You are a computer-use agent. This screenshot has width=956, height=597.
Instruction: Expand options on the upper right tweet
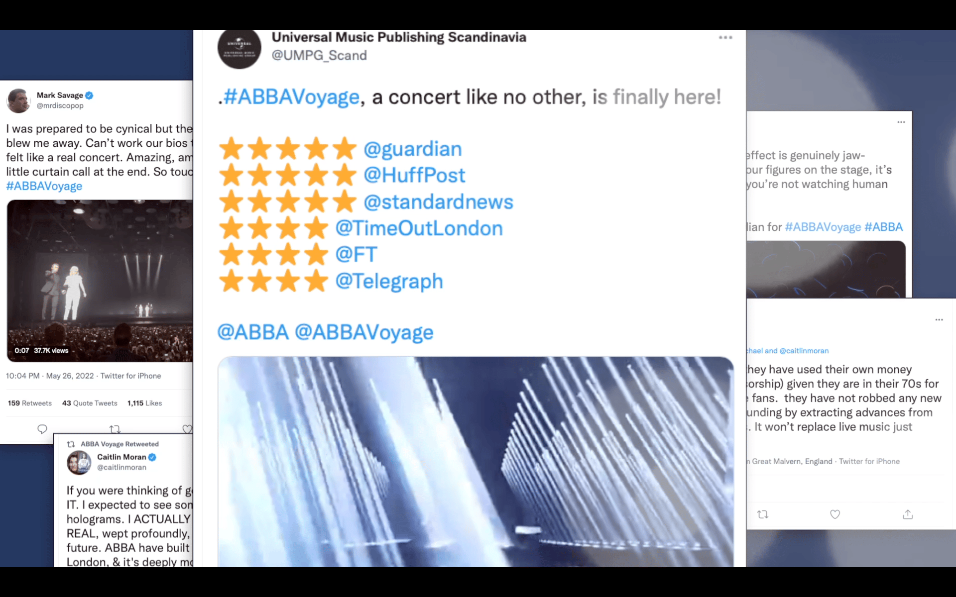901,122
